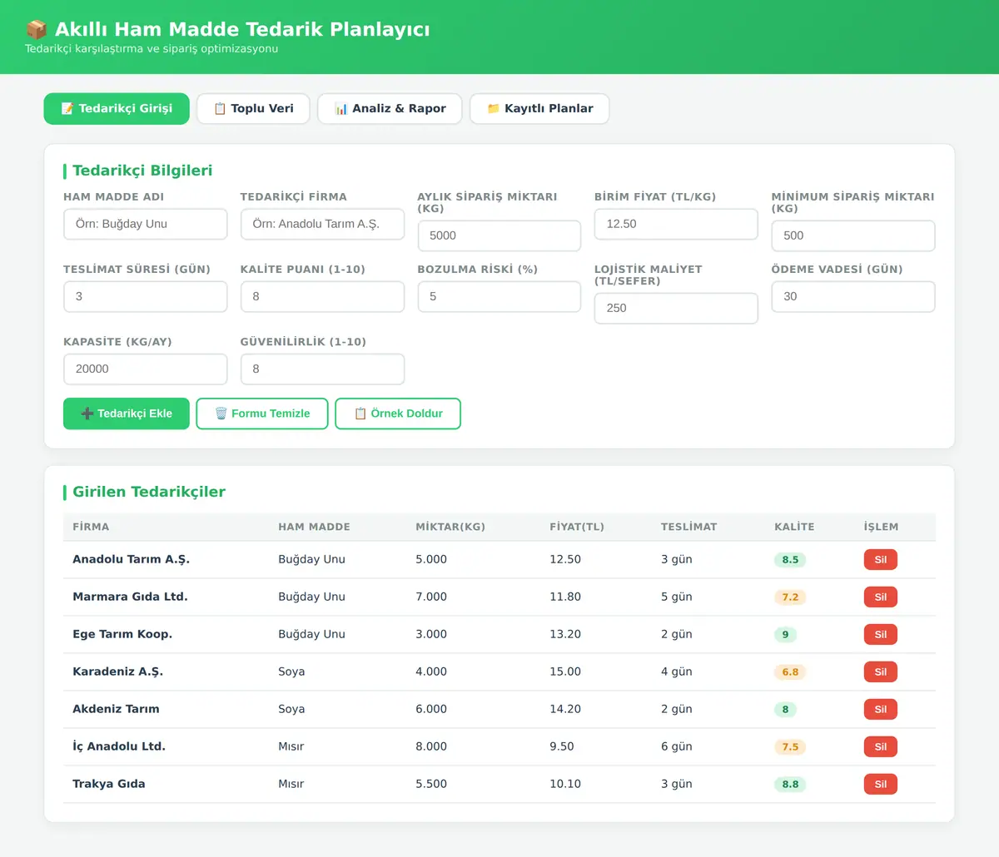
Task: Select the Akdeniz Tarım firm name
Action: pyautogui.click(x=116, y=709)
